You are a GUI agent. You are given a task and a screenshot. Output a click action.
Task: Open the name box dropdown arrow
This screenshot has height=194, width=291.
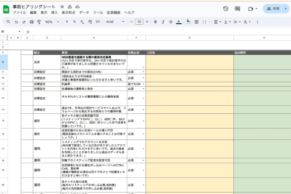click(19, 32)
